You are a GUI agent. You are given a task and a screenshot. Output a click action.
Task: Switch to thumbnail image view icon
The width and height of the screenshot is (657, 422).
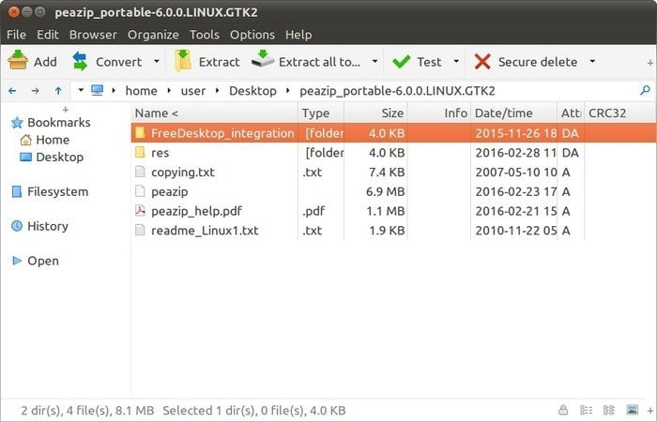point(633,410)
